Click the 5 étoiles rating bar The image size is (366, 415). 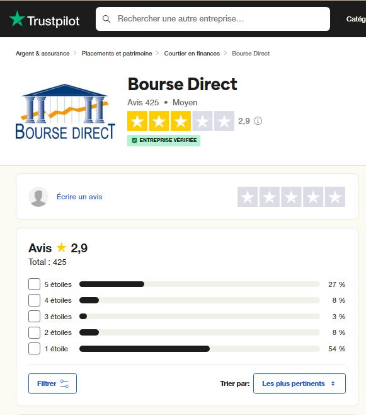200,284
